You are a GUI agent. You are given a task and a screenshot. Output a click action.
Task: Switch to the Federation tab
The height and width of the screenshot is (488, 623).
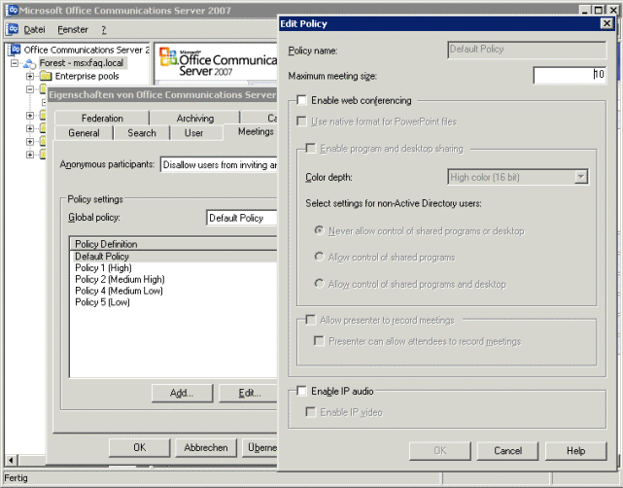(102, 118)
